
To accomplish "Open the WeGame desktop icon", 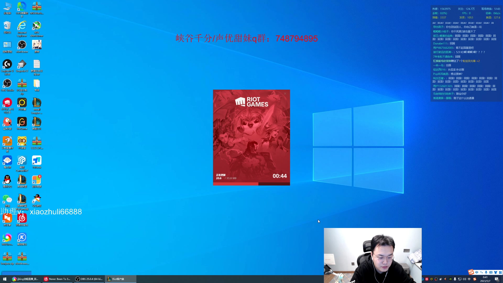I will click(22, 122).
